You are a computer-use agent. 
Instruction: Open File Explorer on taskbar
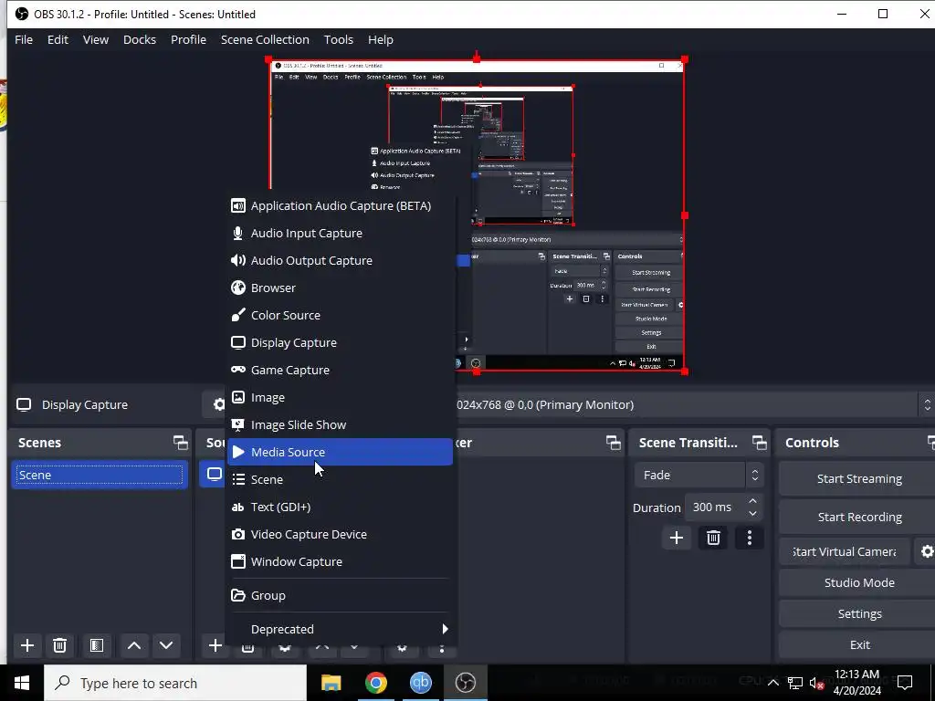[x=331, y=683]
